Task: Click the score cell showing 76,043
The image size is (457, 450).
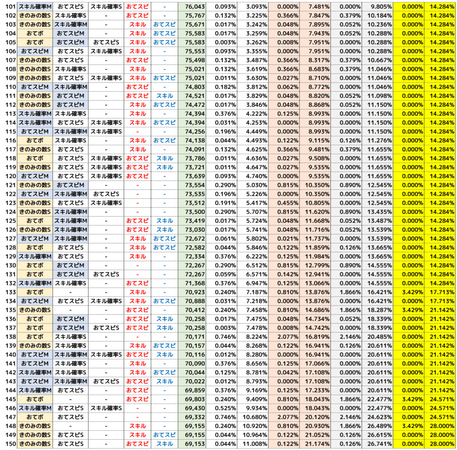Action: point(194,7)
